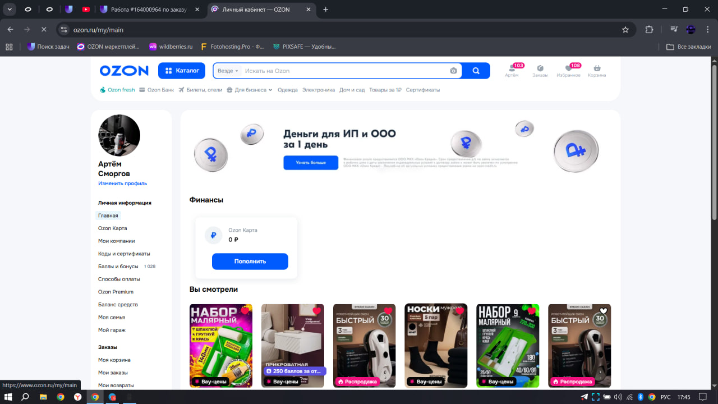Open Мой гараж sidebar item

click(112, 330)
